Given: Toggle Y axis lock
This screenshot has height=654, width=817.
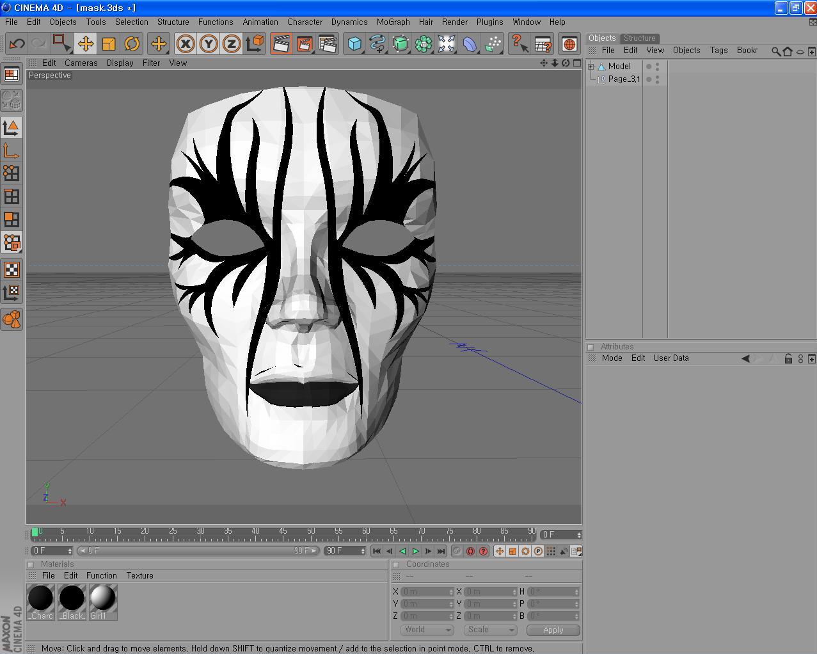Looking at the screenshot, I should 209,44.
